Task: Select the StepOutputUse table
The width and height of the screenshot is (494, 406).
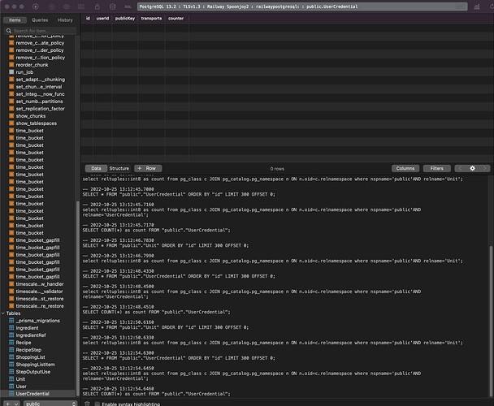Action: pyautogui.click(x=33, y=372)
